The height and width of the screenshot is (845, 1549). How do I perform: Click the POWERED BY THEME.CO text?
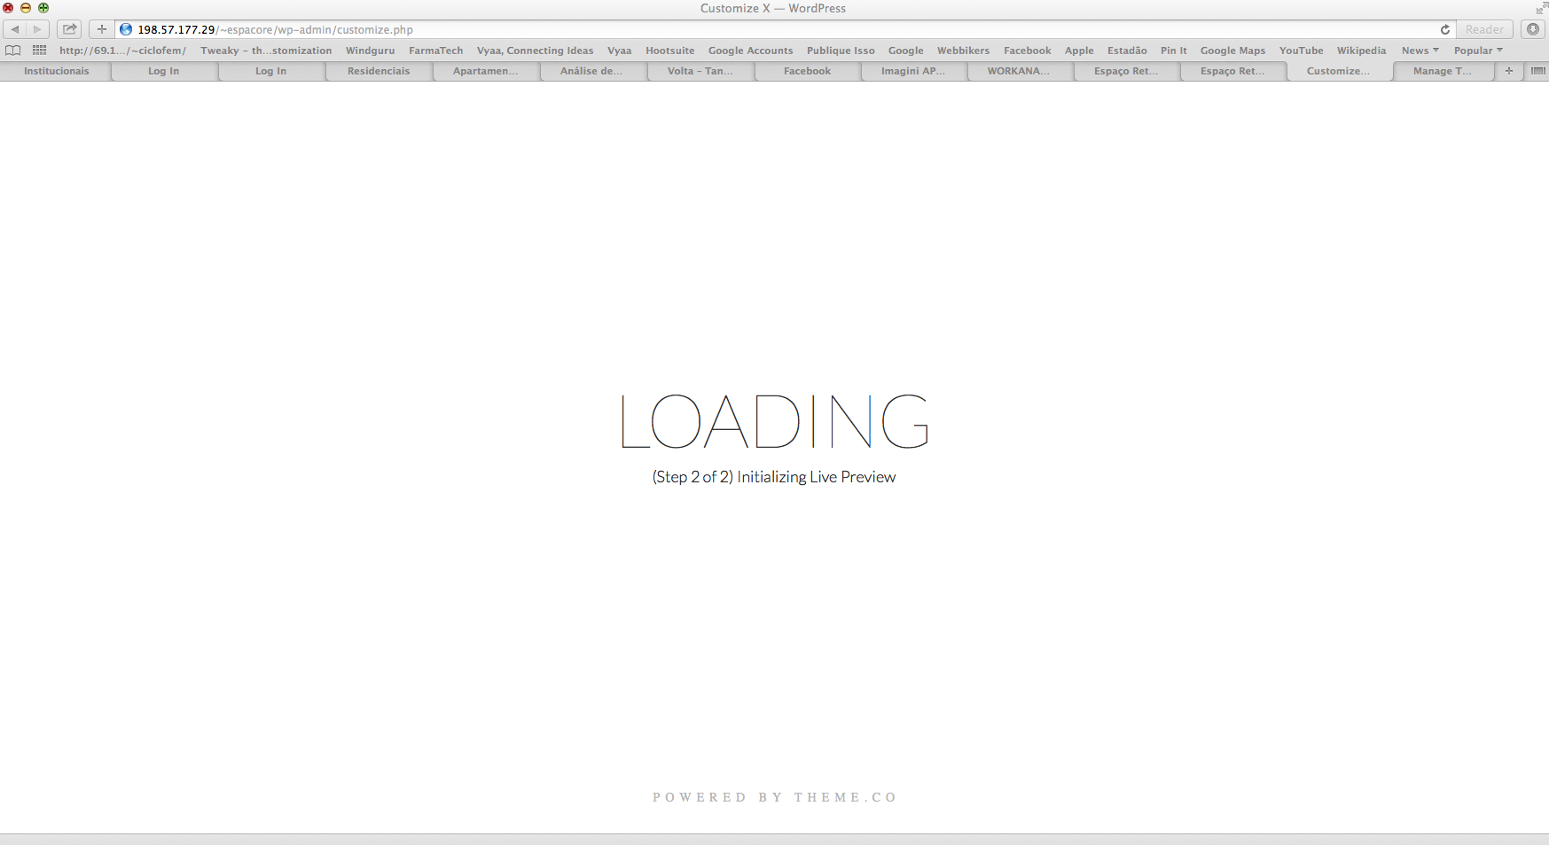pos(774,797)
